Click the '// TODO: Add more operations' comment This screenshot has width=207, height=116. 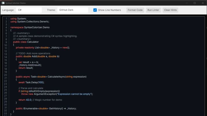click(x=33, y=53)
